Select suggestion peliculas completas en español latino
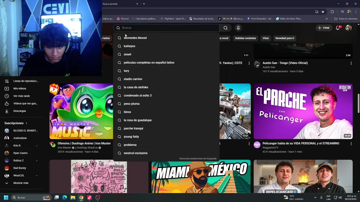The image size is (360, 202). 166,63
